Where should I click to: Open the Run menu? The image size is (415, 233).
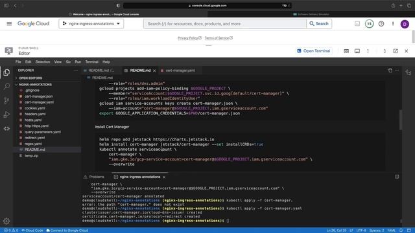pos(78,62)
